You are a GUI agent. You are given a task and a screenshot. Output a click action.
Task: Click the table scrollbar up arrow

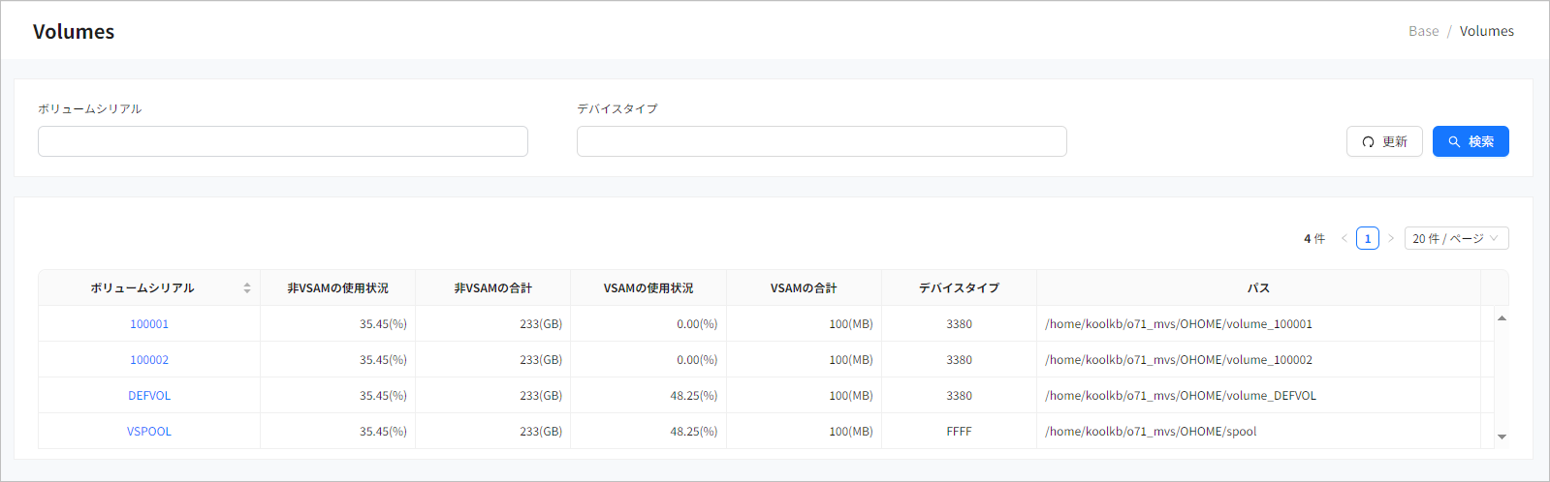tap(1502, 317)
